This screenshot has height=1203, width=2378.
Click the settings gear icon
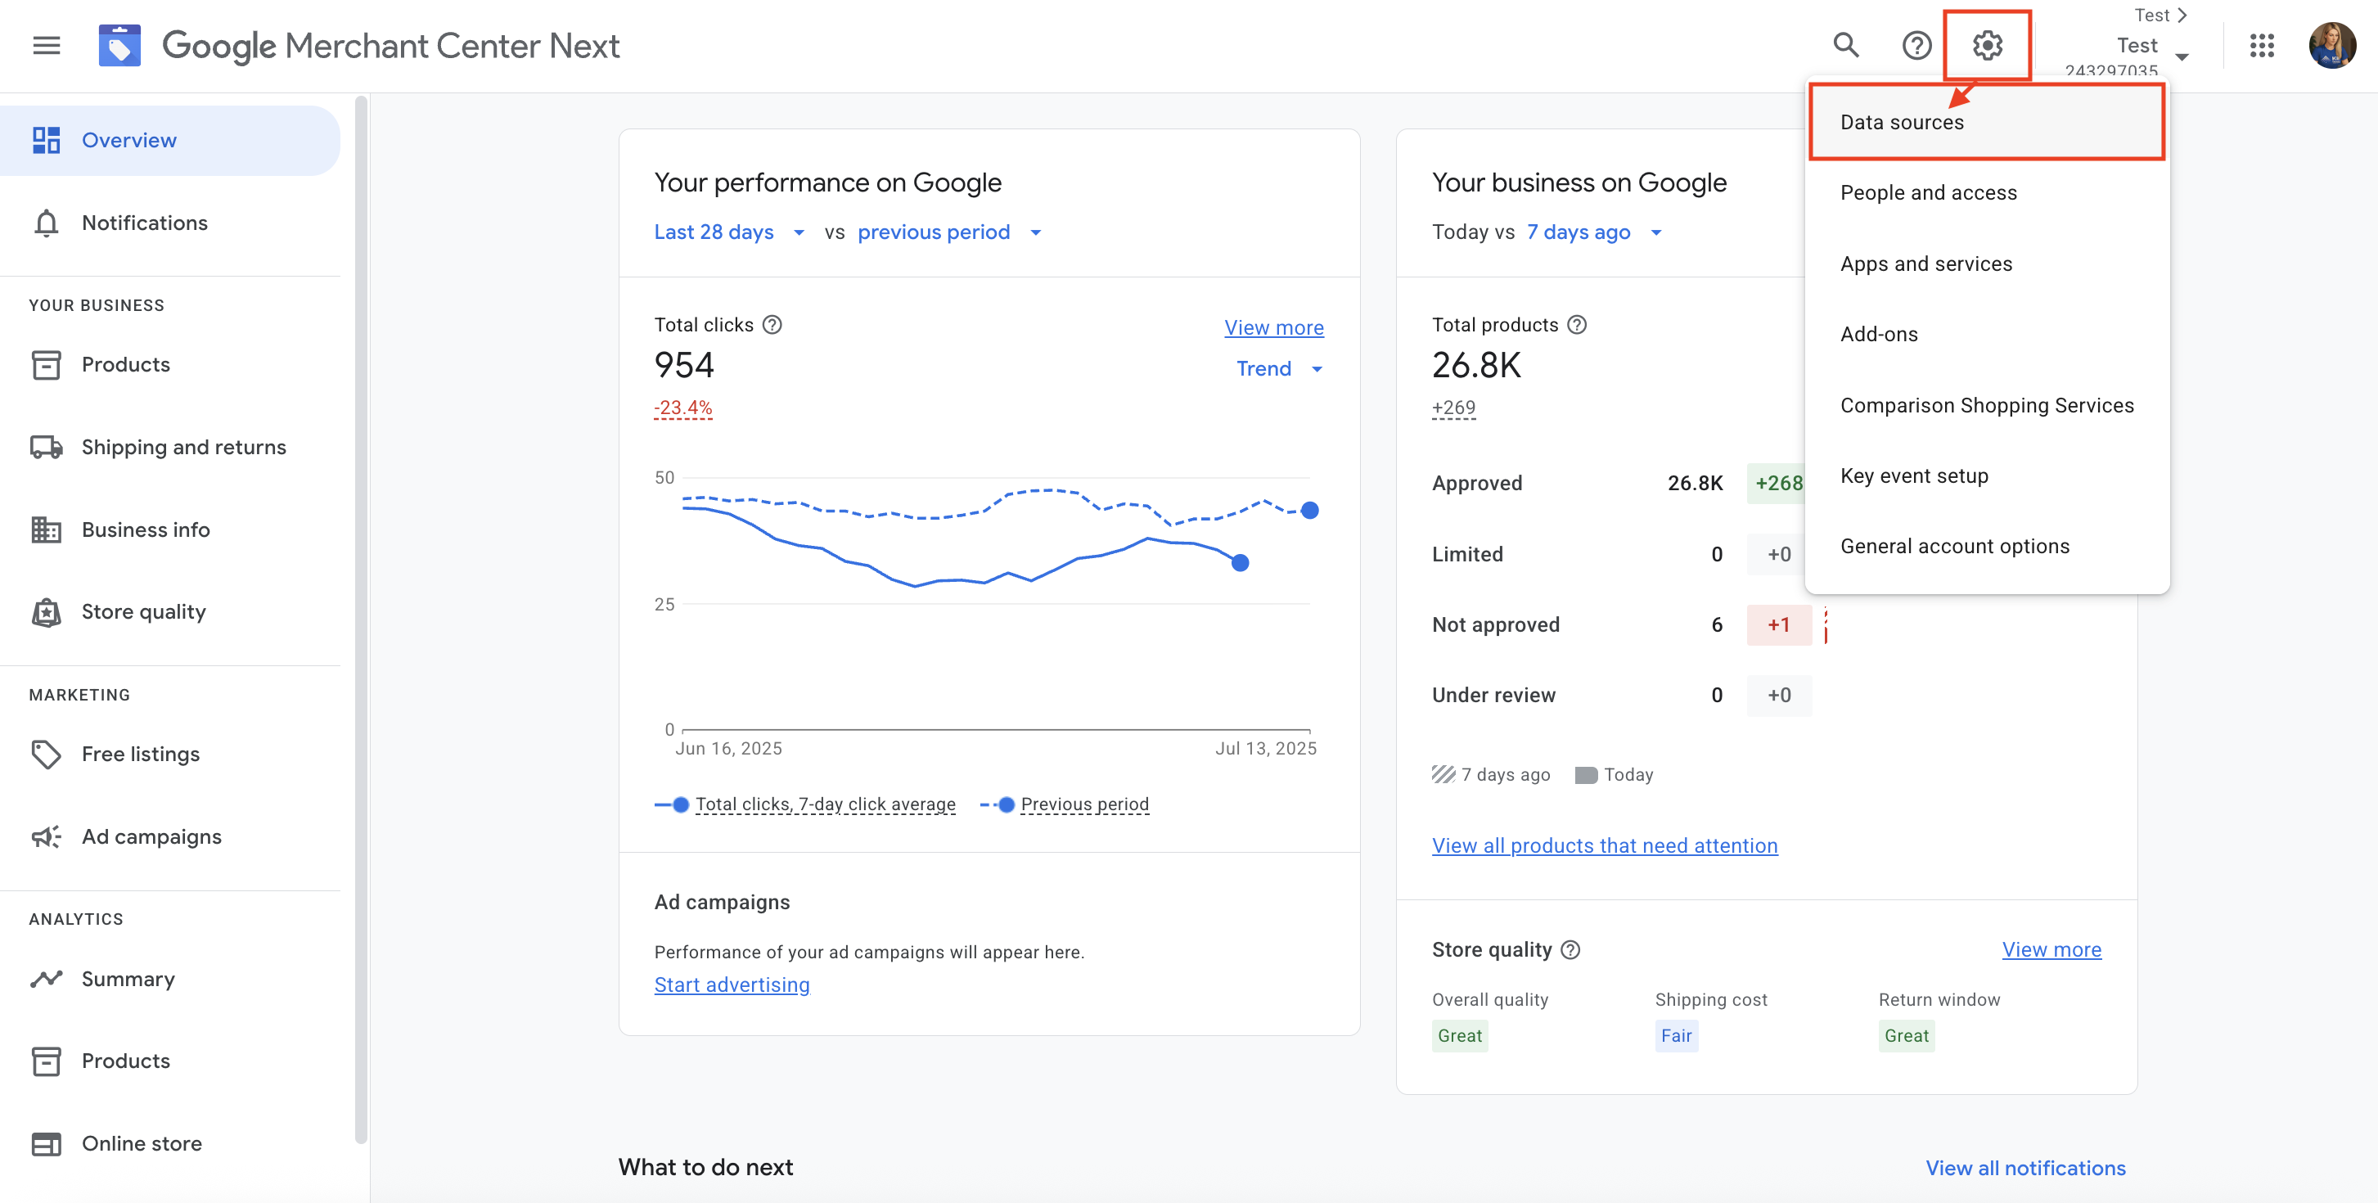coord(1987,45)
